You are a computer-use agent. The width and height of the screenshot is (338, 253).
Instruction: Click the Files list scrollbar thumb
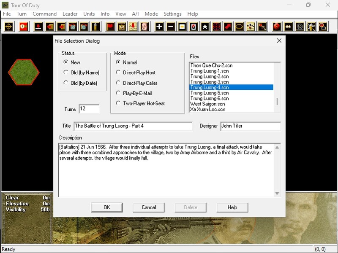pyautogui.click(x=277, y=102)
